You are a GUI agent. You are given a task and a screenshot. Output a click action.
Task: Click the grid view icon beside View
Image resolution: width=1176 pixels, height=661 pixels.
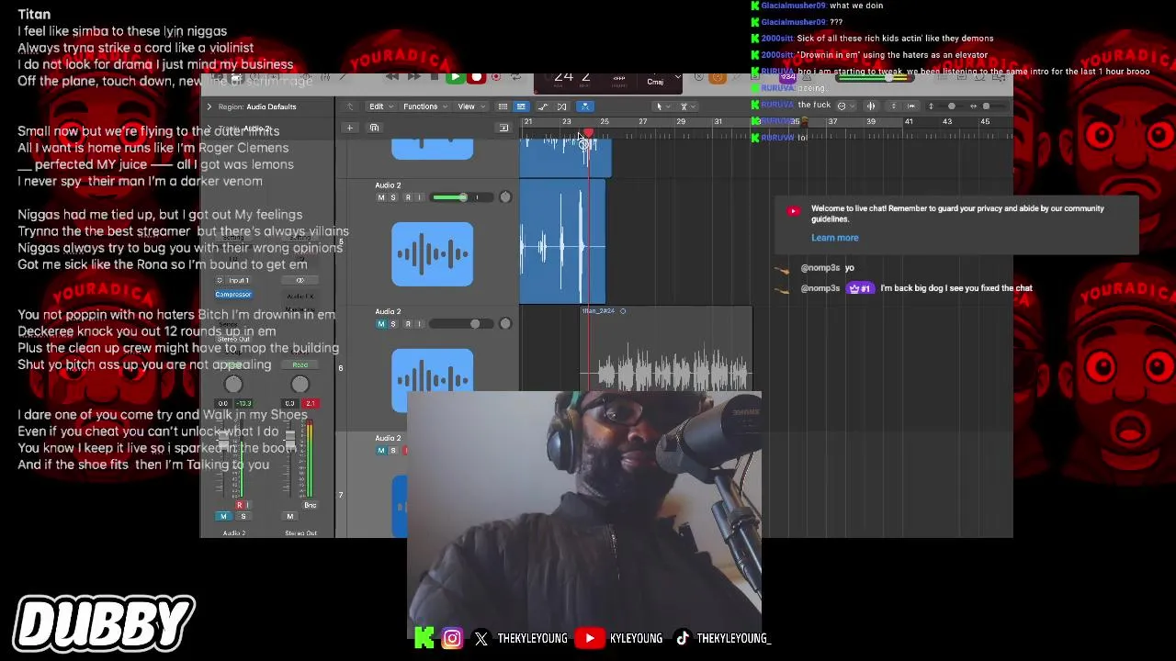[x=503, y=106]
